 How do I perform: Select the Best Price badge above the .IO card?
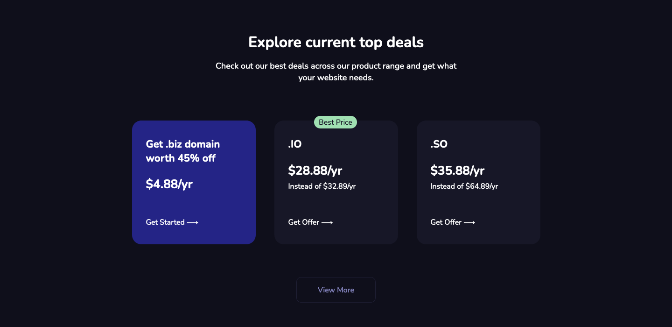coord(336,122)
